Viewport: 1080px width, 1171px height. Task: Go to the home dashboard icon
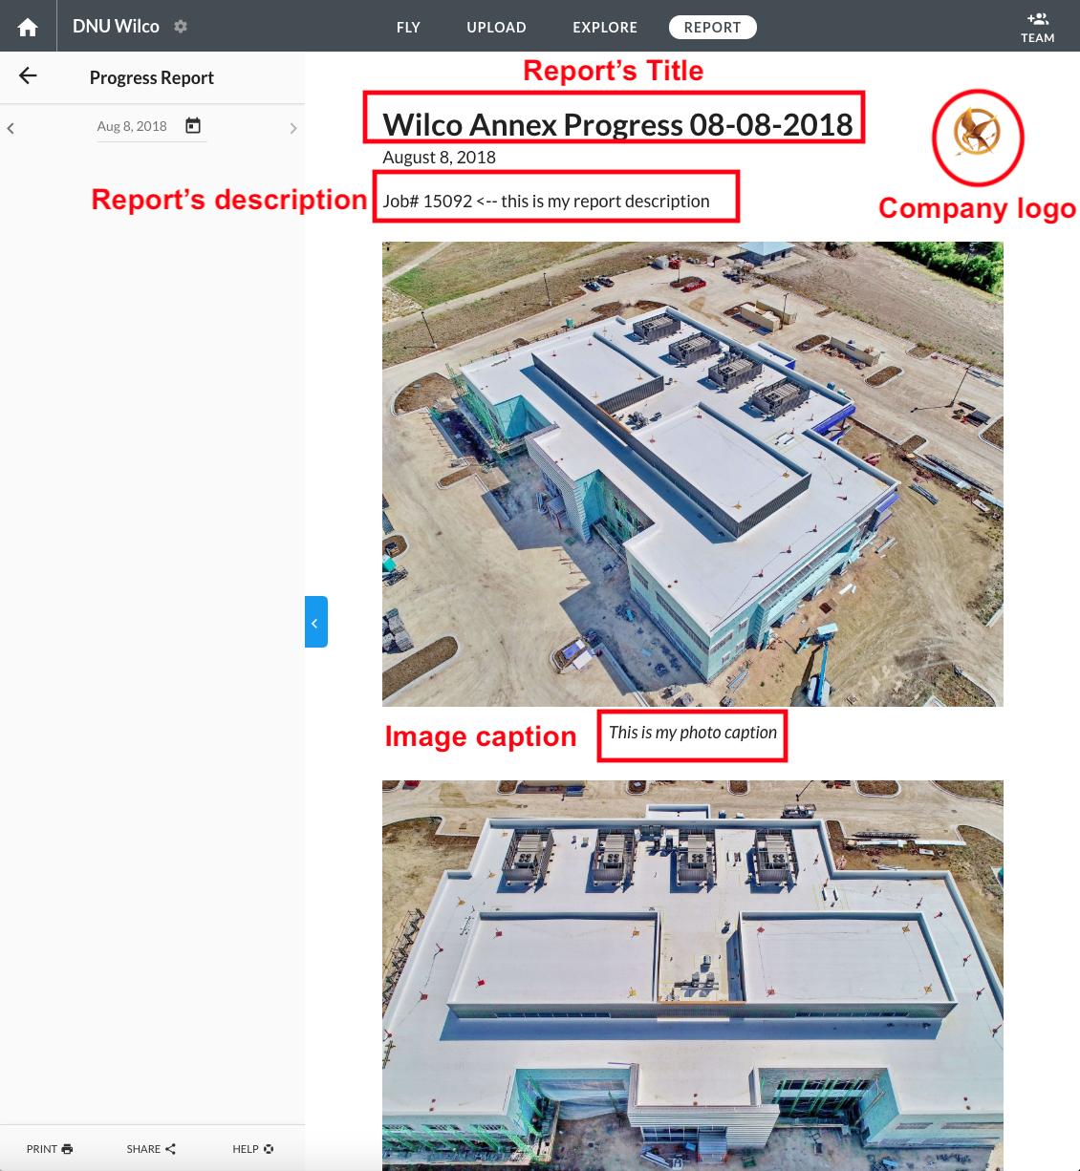[x=28, y=27]
